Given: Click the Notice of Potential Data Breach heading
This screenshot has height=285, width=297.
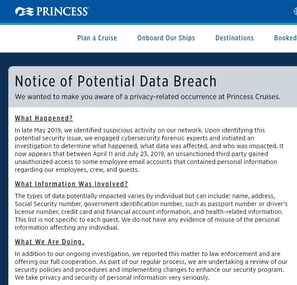Looking at the screenshot, I should [116, 81].
